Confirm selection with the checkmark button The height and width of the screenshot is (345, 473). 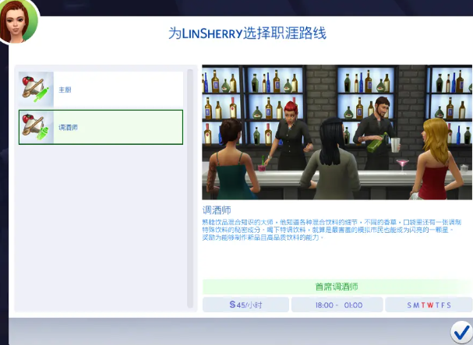pyautogui.click(x=461, y=333)
